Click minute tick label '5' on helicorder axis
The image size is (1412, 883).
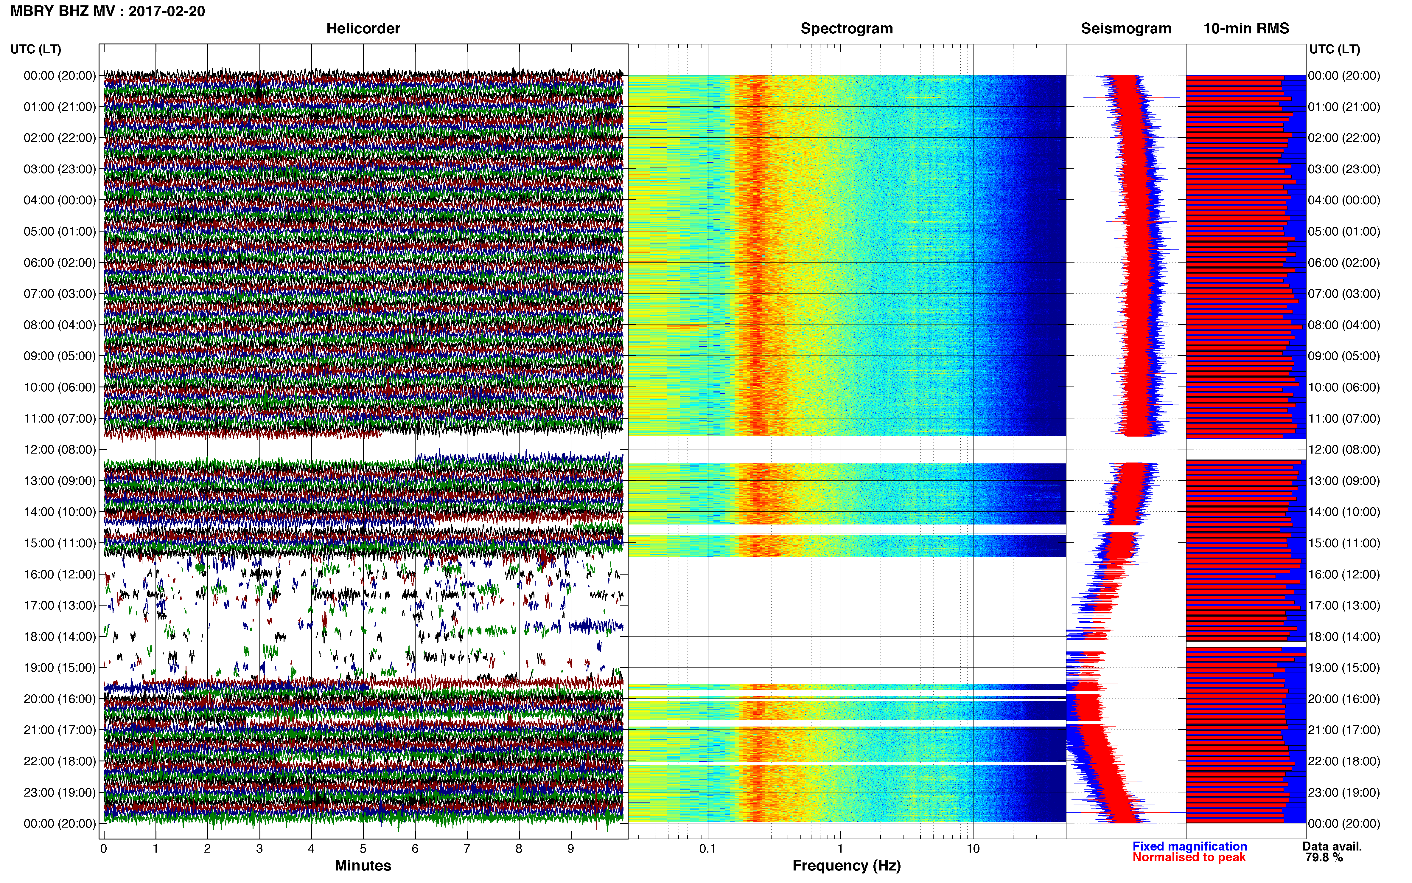click(363, 849)
